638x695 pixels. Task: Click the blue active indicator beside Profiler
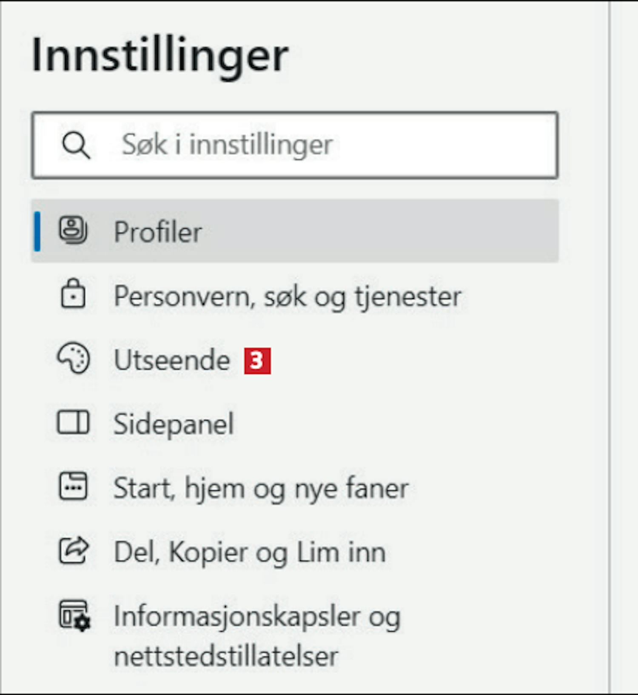coord(37,231)
